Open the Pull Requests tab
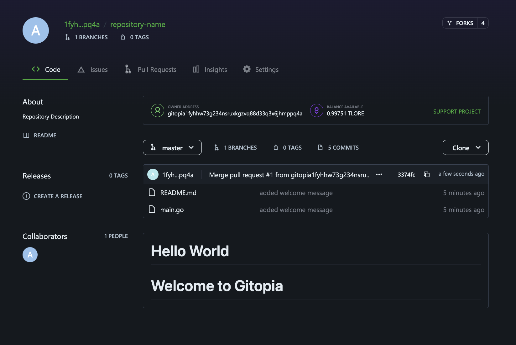The image size is (516, 345). pos(151,70)
